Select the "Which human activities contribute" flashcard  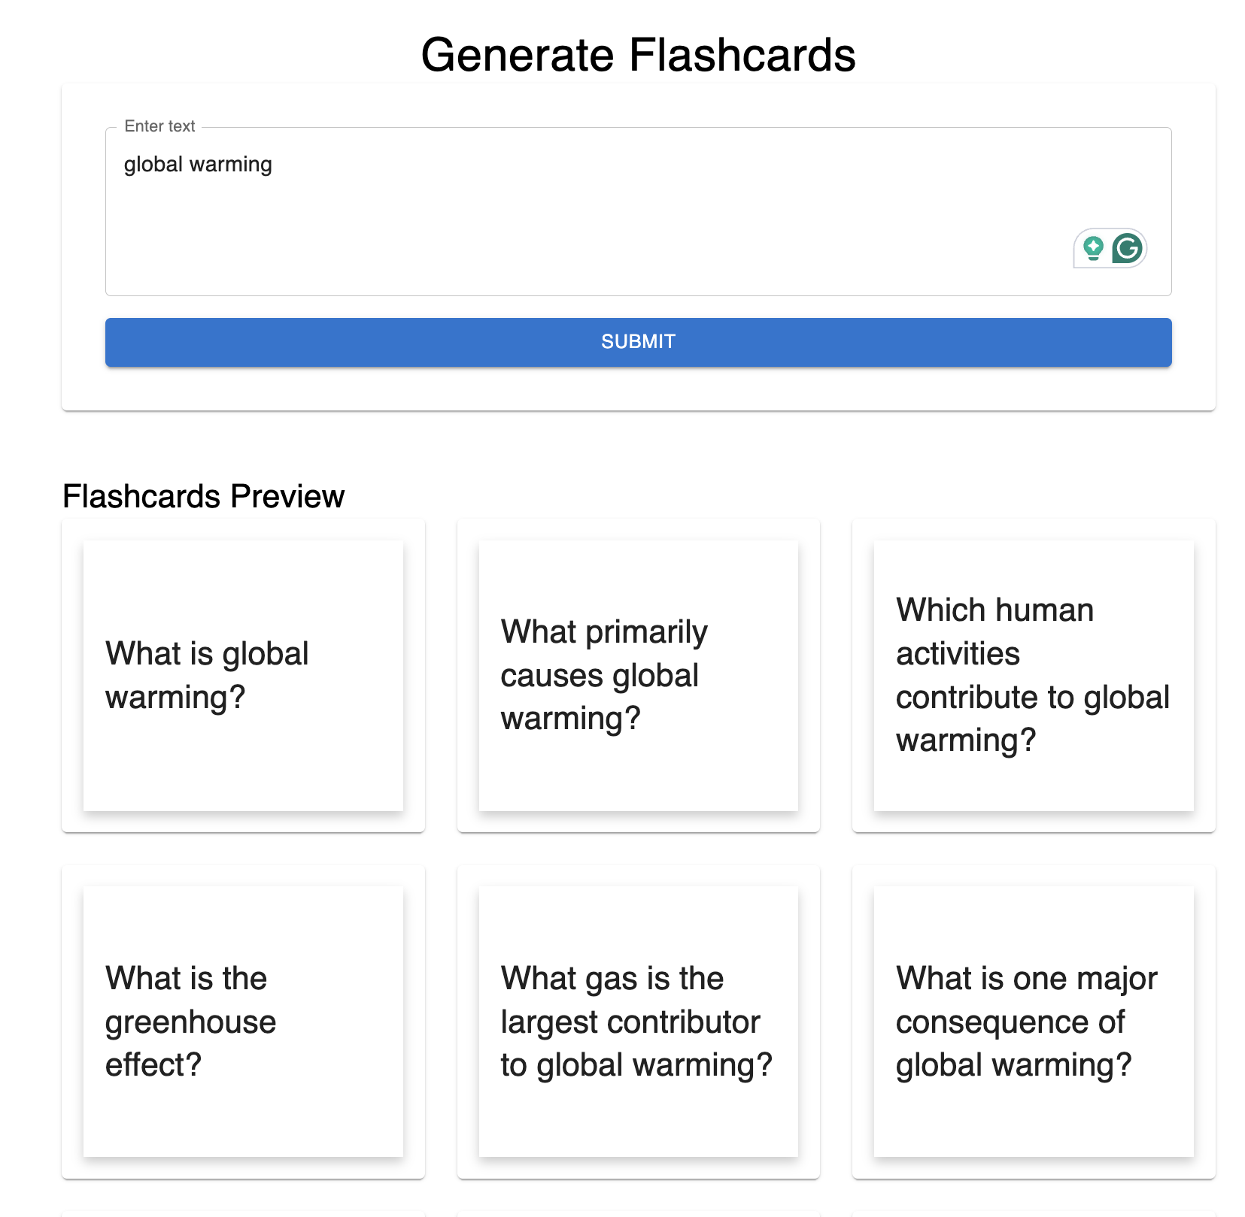(1033, 675)
